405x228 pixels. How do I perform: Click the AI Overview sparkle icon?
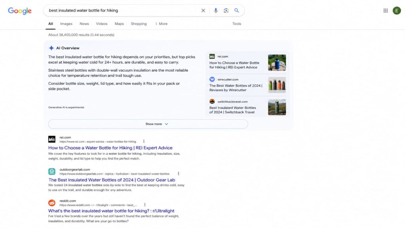(x=51, y=48)
